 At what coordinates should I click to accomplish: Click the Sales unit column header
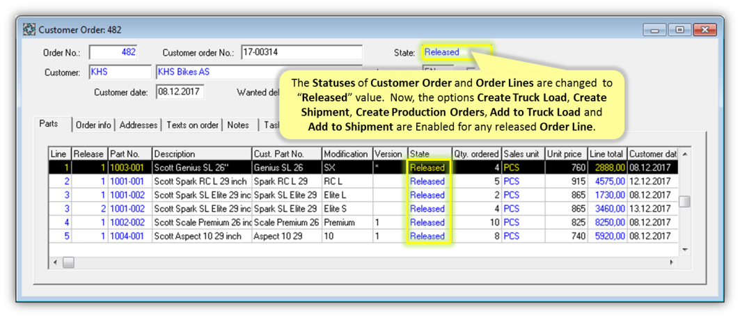click(x=523, y=154)
